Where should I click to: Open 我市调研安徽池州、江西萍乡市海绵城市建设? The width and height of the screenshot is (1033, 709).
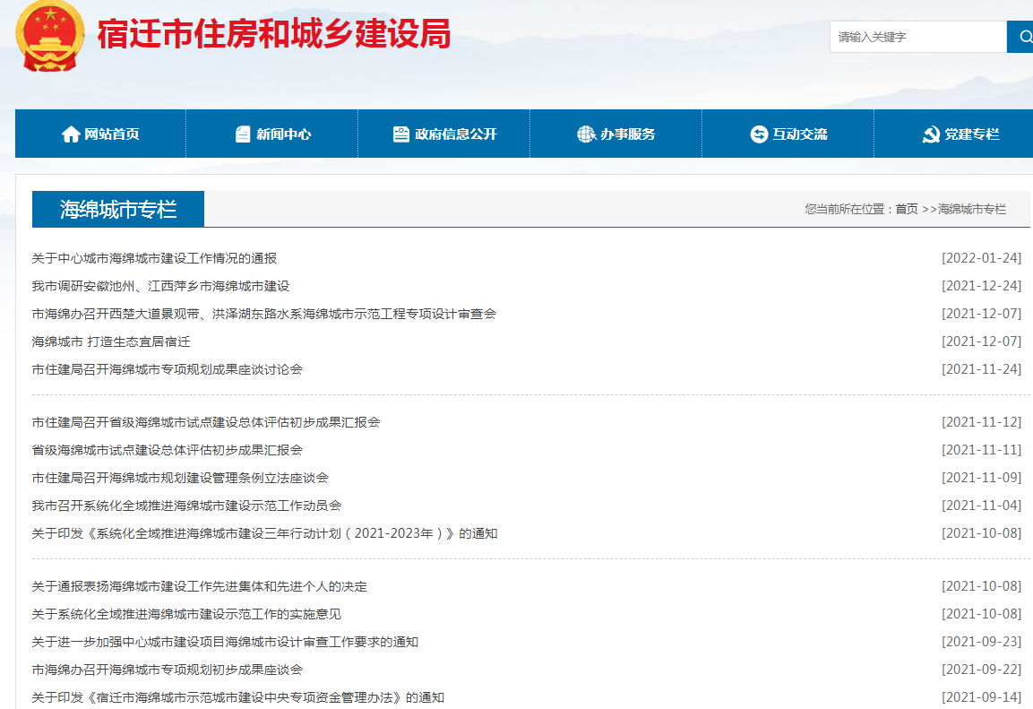[x=160, y=286]
